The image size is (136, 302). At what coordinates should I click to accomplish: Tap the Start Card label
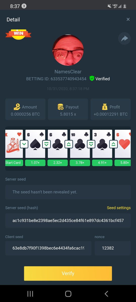point(13,163)
